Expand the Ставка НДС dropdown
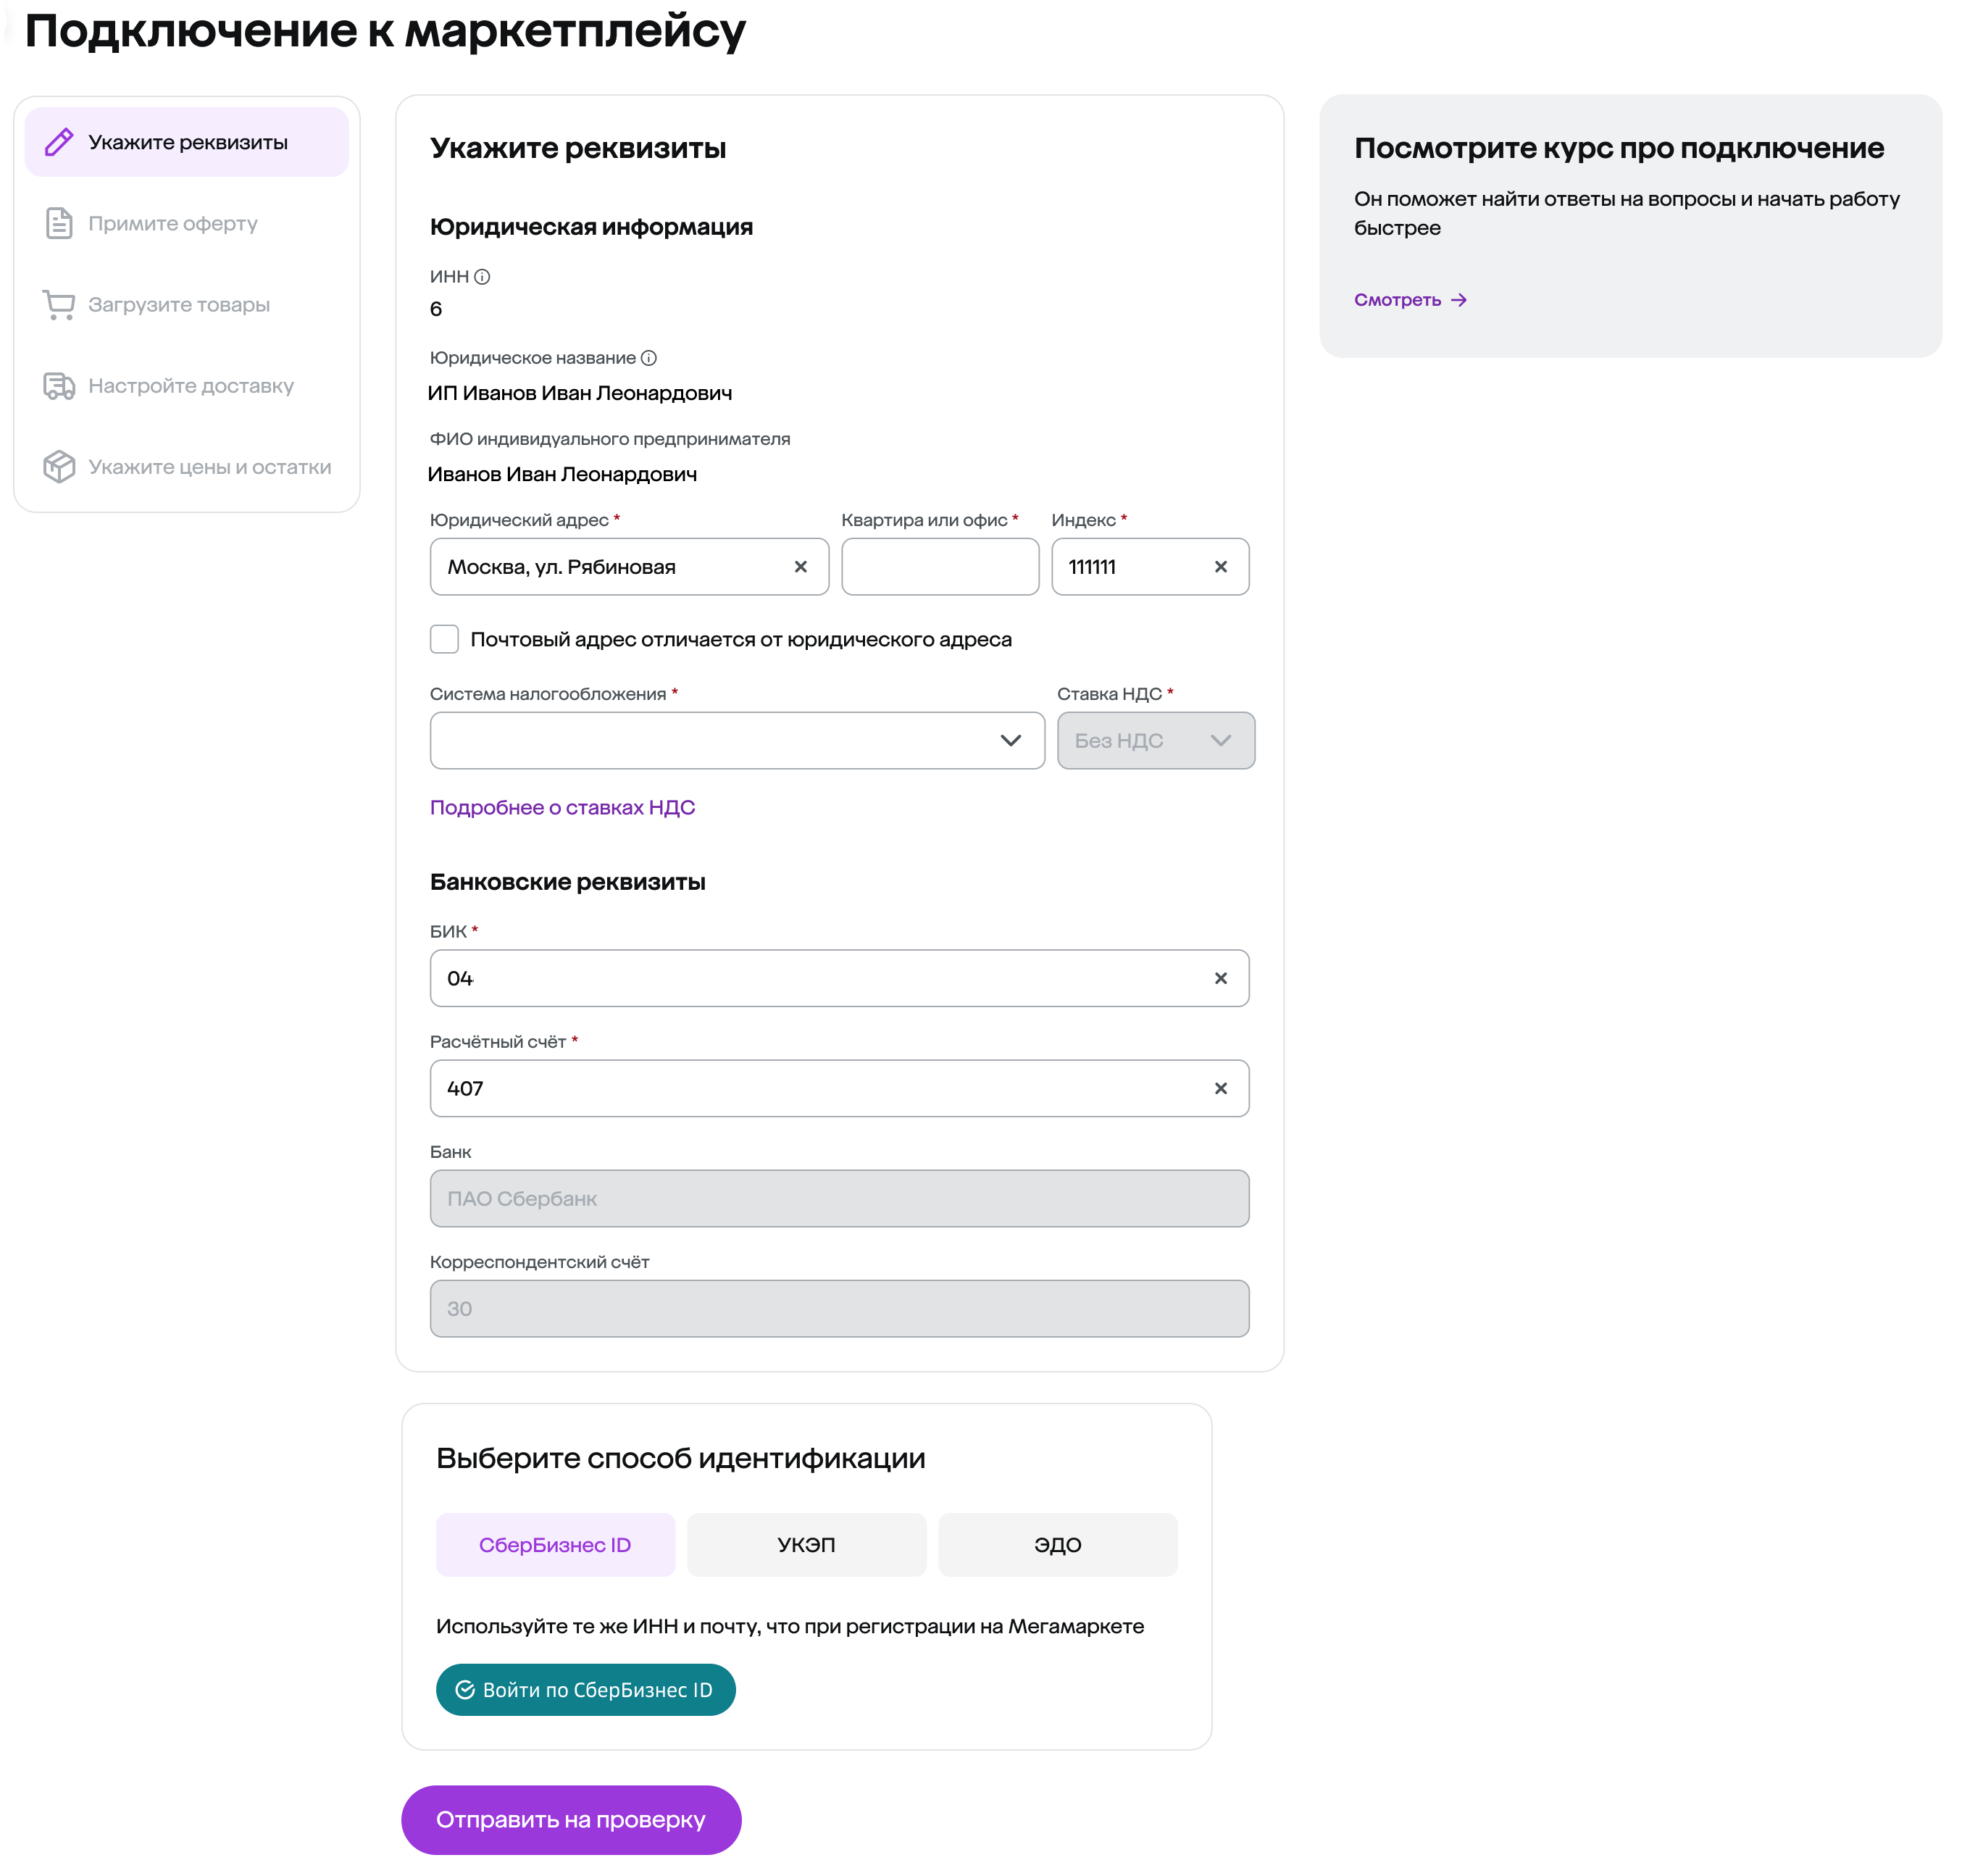 (1155, 741)
